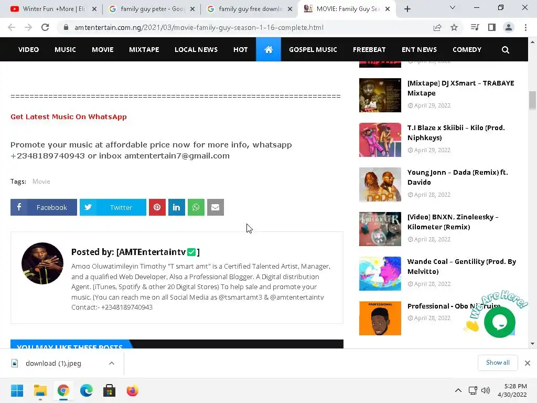Click the share page icon in address bar
The width and height of the screenshot is (537, 403).
[x=437, y=27]
